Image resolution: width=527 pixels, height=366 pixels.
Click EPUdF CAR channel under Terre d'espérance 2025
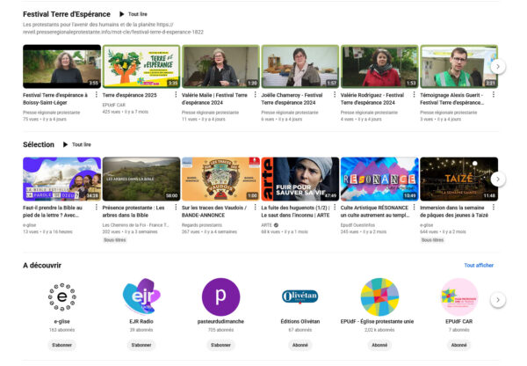pos(113,105)
